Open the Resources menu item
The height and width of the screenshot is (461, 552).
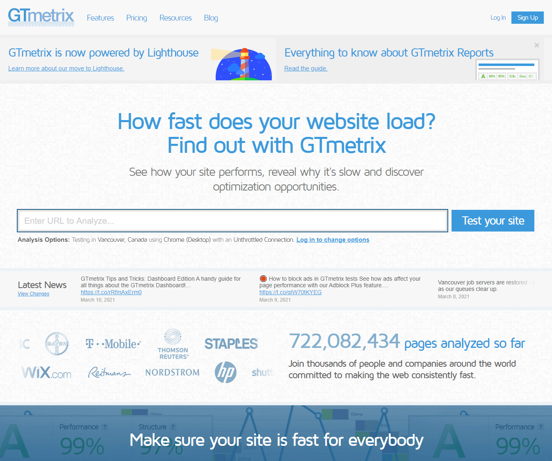pos(176,18)
